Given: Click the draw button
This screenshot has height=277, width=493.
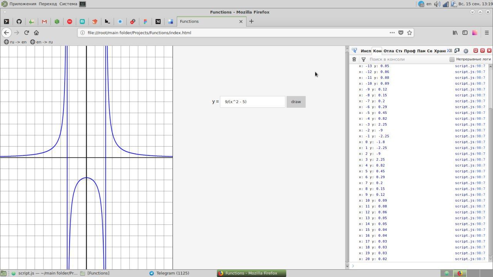Looking at the screenshot, I should click(x=296, y=102).
